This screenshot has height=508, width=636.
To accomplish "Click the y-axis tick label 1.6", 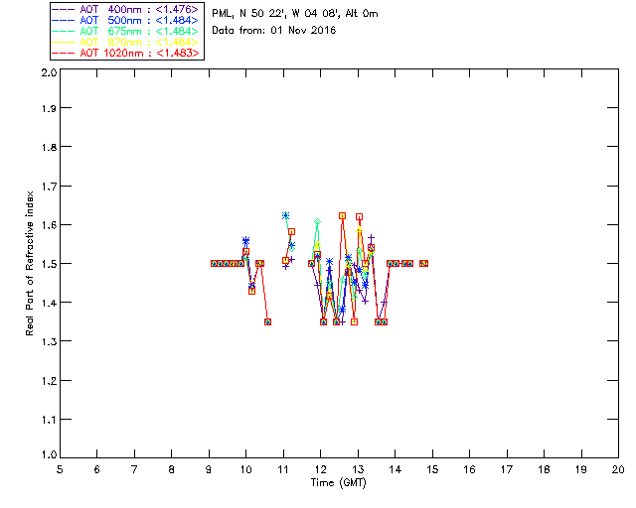I will 49,225.
